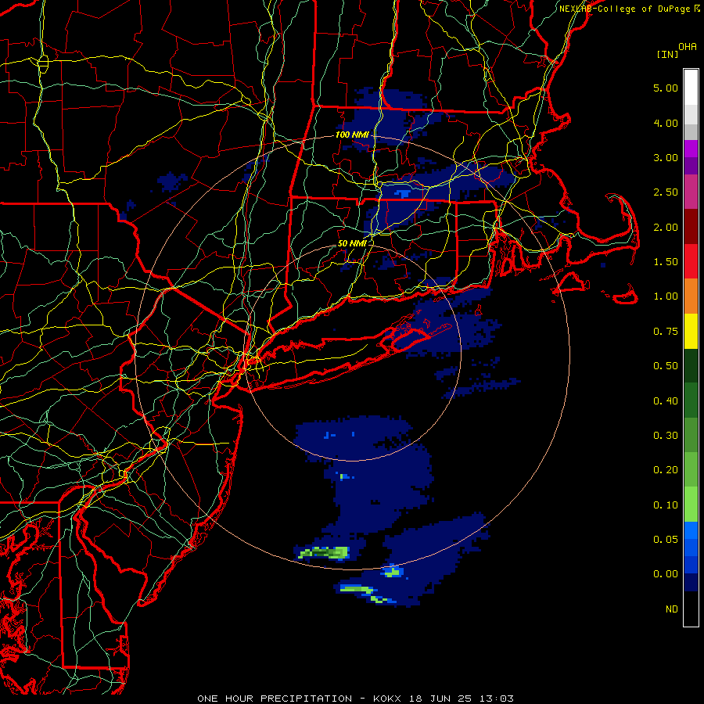Click the 100 NMI range ring label
Image resolution: width=704 pixels, height=704 pixels.
pyautogui.click(x=352, y=135)
